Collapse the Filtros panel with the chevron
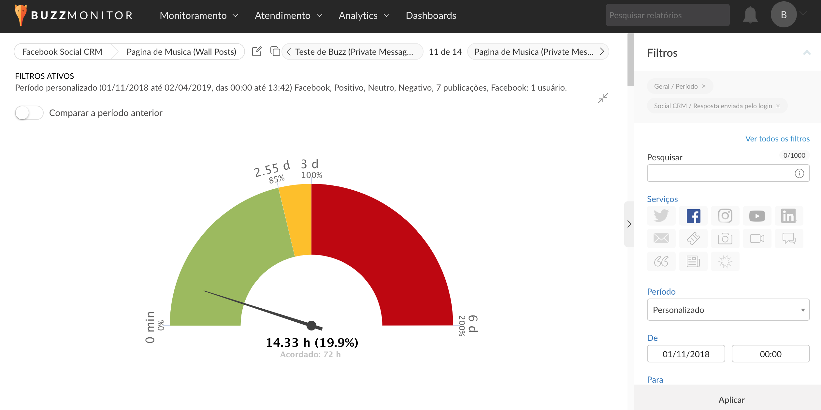Viewport: 821px width, 410px height. click(x=807, y=53)
